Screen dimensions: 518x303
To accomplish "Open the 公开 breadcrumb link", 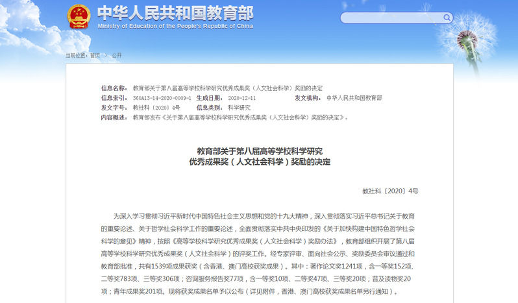I will 117,55.
